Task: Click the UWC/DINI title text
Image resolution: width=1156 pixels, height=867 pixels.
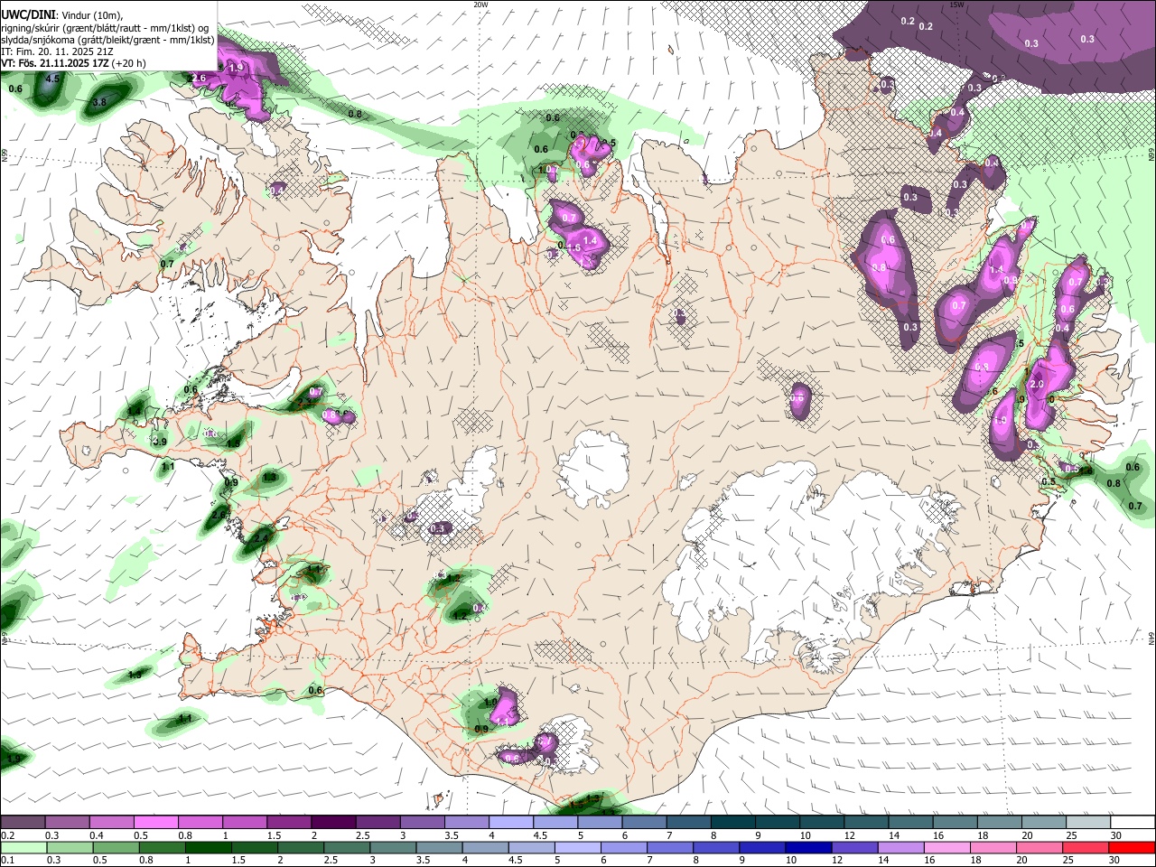Action: tap(28, 15)
